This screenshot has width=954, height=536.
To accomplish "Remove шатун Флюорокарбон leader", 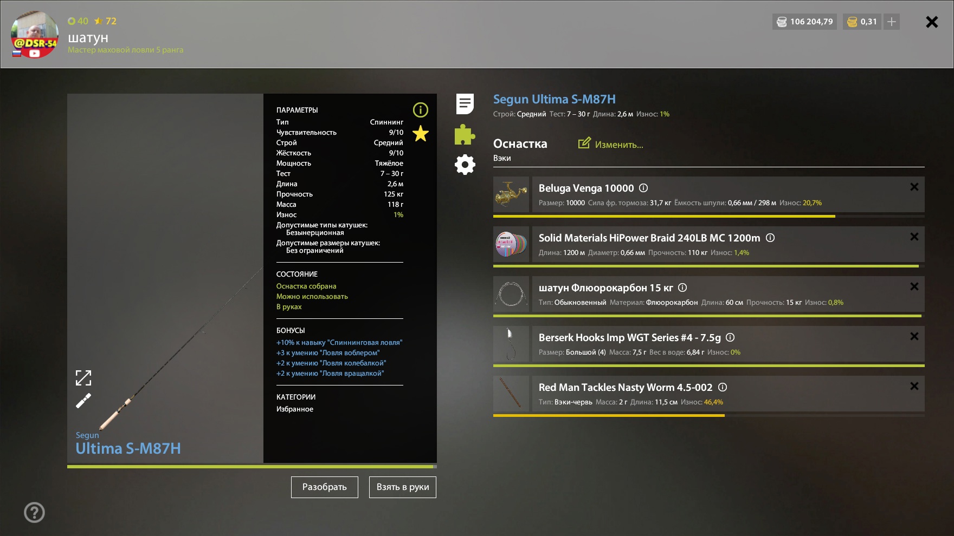I will click(x=914, y=286).
